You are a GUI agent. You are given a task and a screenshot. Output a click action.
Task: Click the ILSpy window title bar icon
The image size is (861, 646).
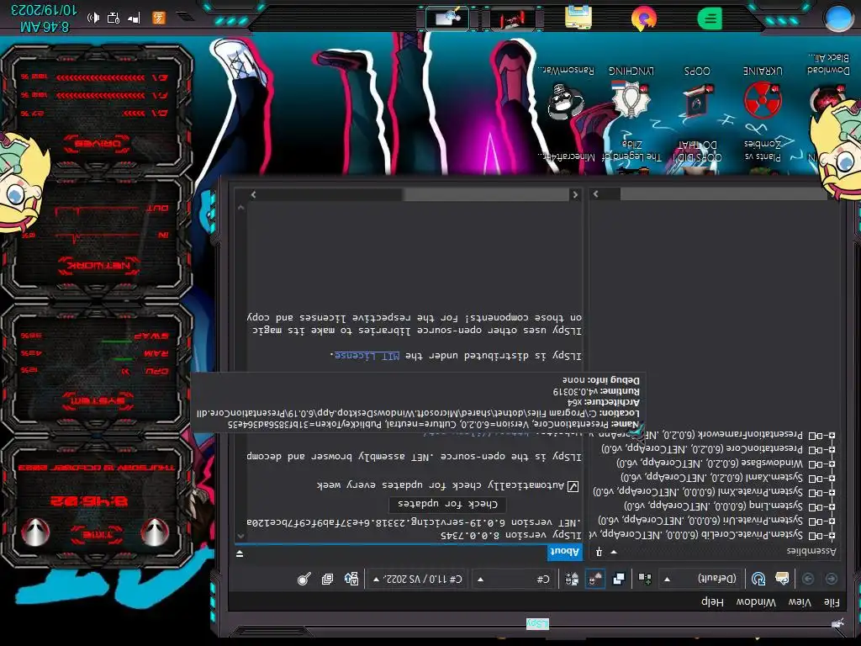pyautogui.click(x=837, y=623)
